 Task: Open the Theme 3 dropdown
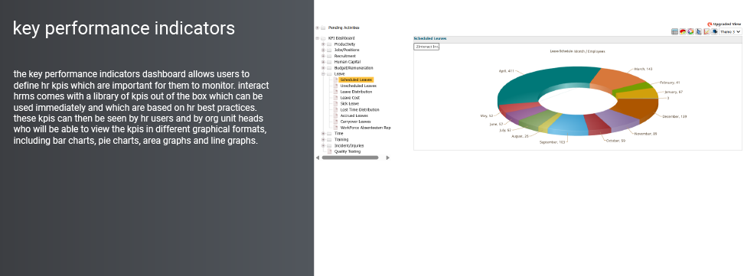point(730,32)
